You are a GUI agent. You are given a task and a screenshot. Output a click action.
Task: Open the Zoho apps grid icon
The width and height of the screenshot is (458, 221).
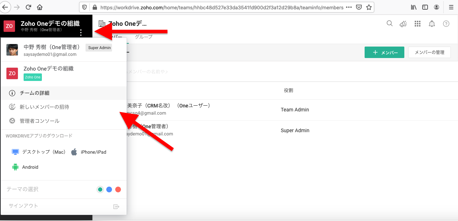point(418,24)
